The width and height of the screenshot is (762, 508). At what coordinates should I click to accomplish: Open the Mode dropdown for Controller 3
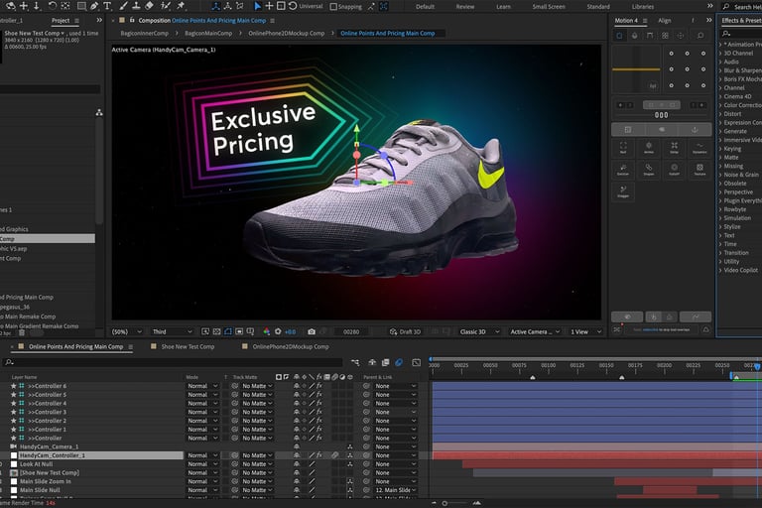(x=201, y=412)
